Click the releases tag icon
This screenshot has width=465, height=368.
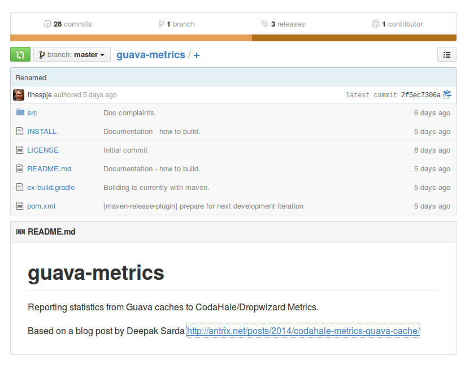[264, 23]
